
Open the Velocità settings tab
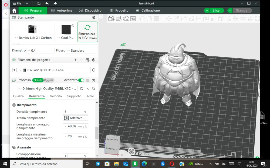pyautogui.click(x=56, y=96)
